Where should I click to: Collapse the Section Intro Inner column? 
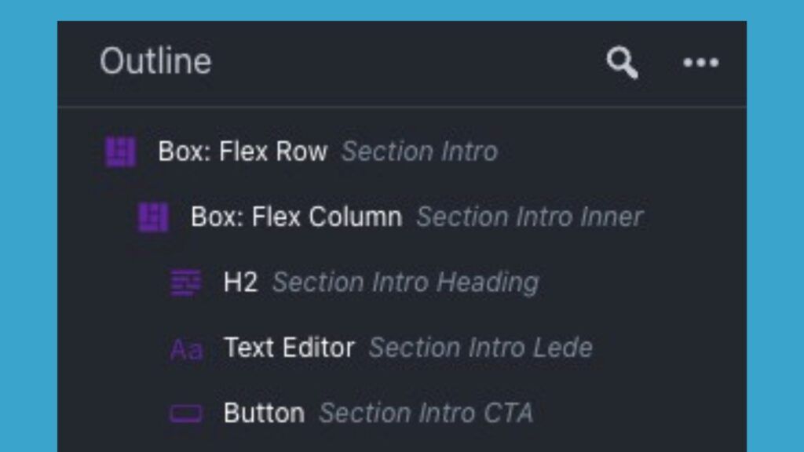coord(155,217)
